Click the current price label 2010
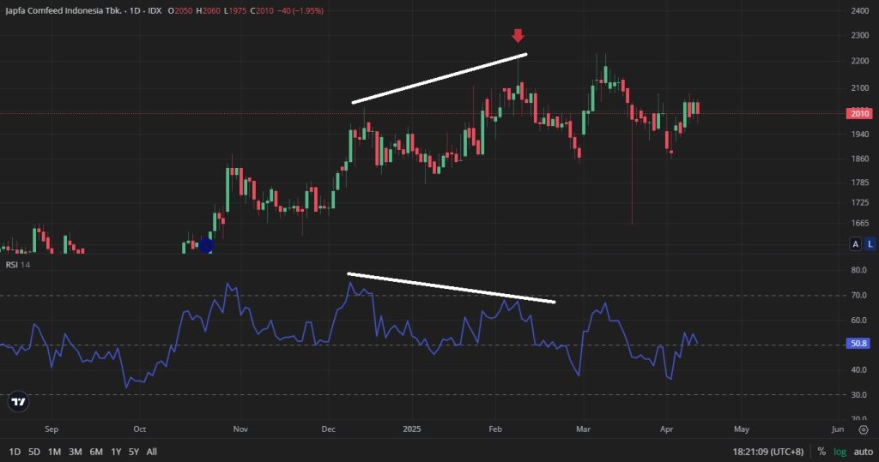 point(859,114)
